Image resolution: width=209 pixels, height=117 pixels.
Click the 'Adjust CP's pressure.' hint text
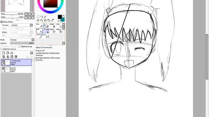[x=44, y=47]
